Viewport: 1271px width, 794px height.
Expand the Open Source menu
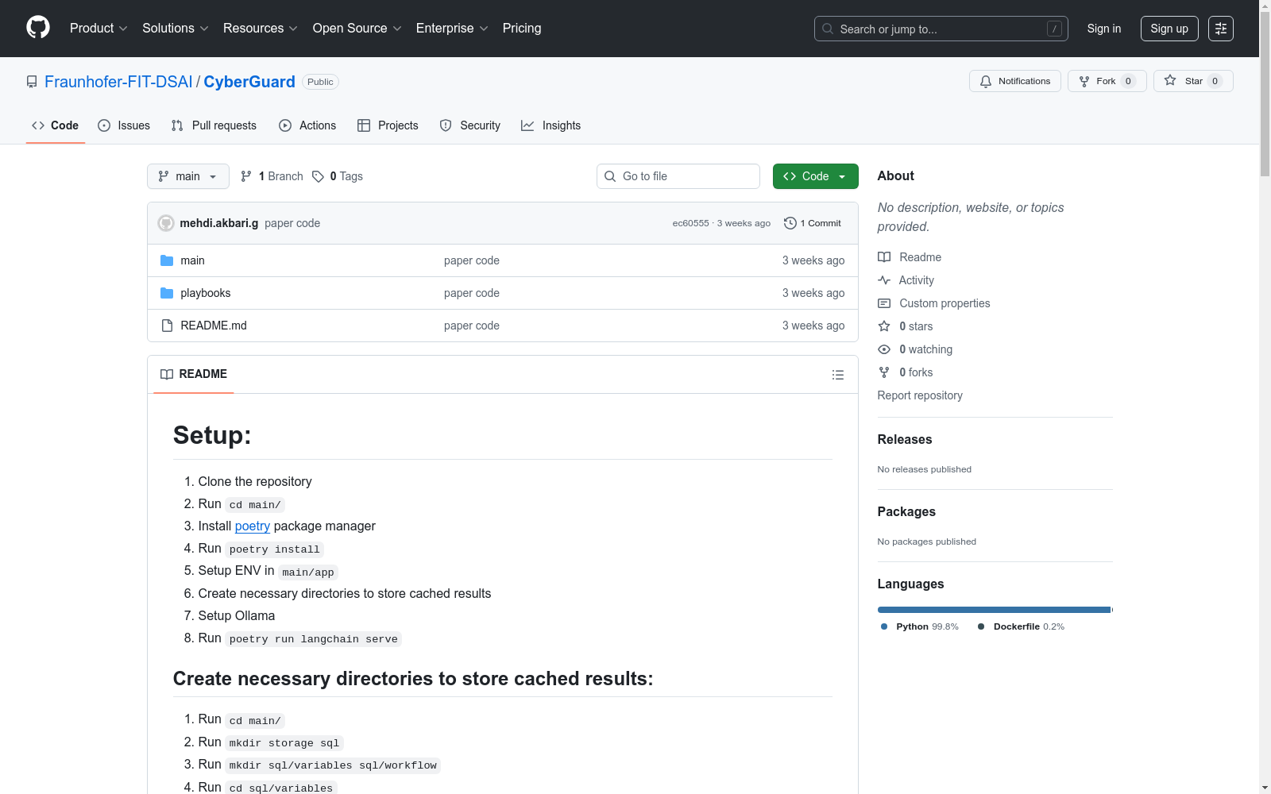(357, 29)
